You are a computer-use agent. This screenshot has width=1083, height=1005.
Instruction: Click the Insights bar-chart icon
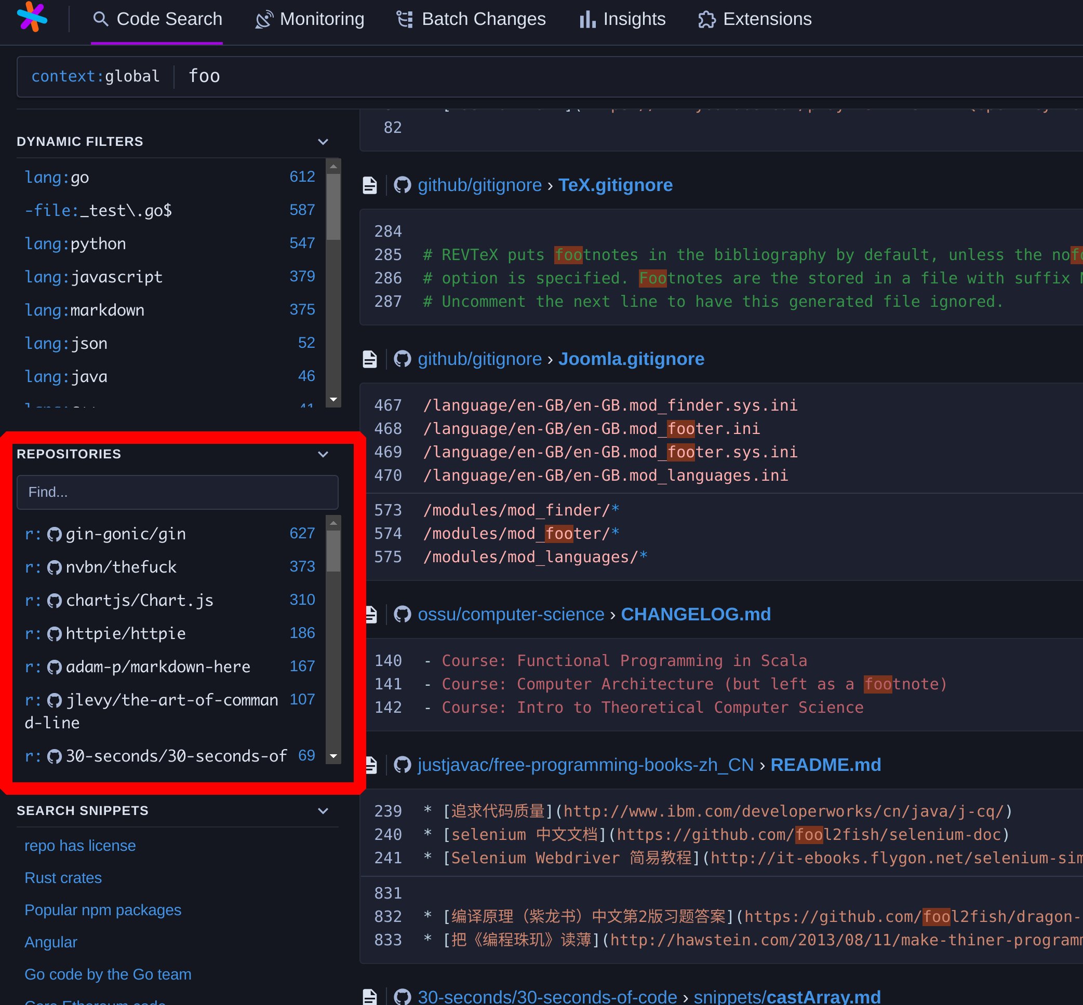[x=586, y=19]
